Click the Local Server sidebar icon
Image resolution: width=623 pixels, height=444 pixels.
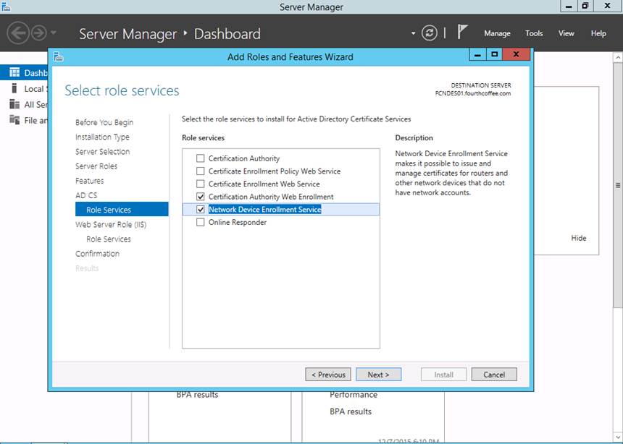pyautogui.click(x=14, y=89)
